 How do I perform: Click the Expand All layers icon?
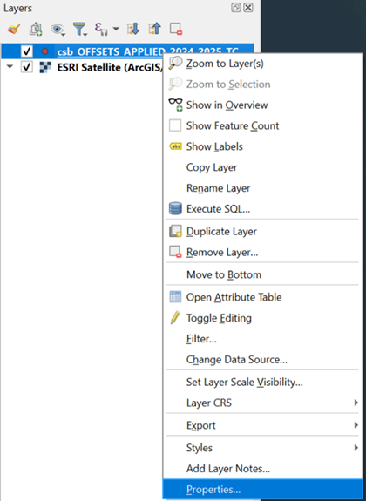133,29
